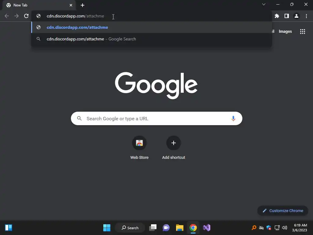Click the orange magnifier tray icon
This screenshot has width=313, height=235.
tap(254, 228)
